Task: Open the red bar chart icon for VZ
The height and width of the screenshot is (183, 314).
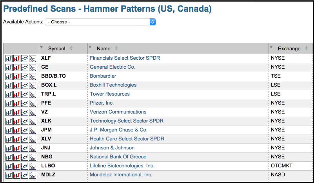Action: (17, 112)
